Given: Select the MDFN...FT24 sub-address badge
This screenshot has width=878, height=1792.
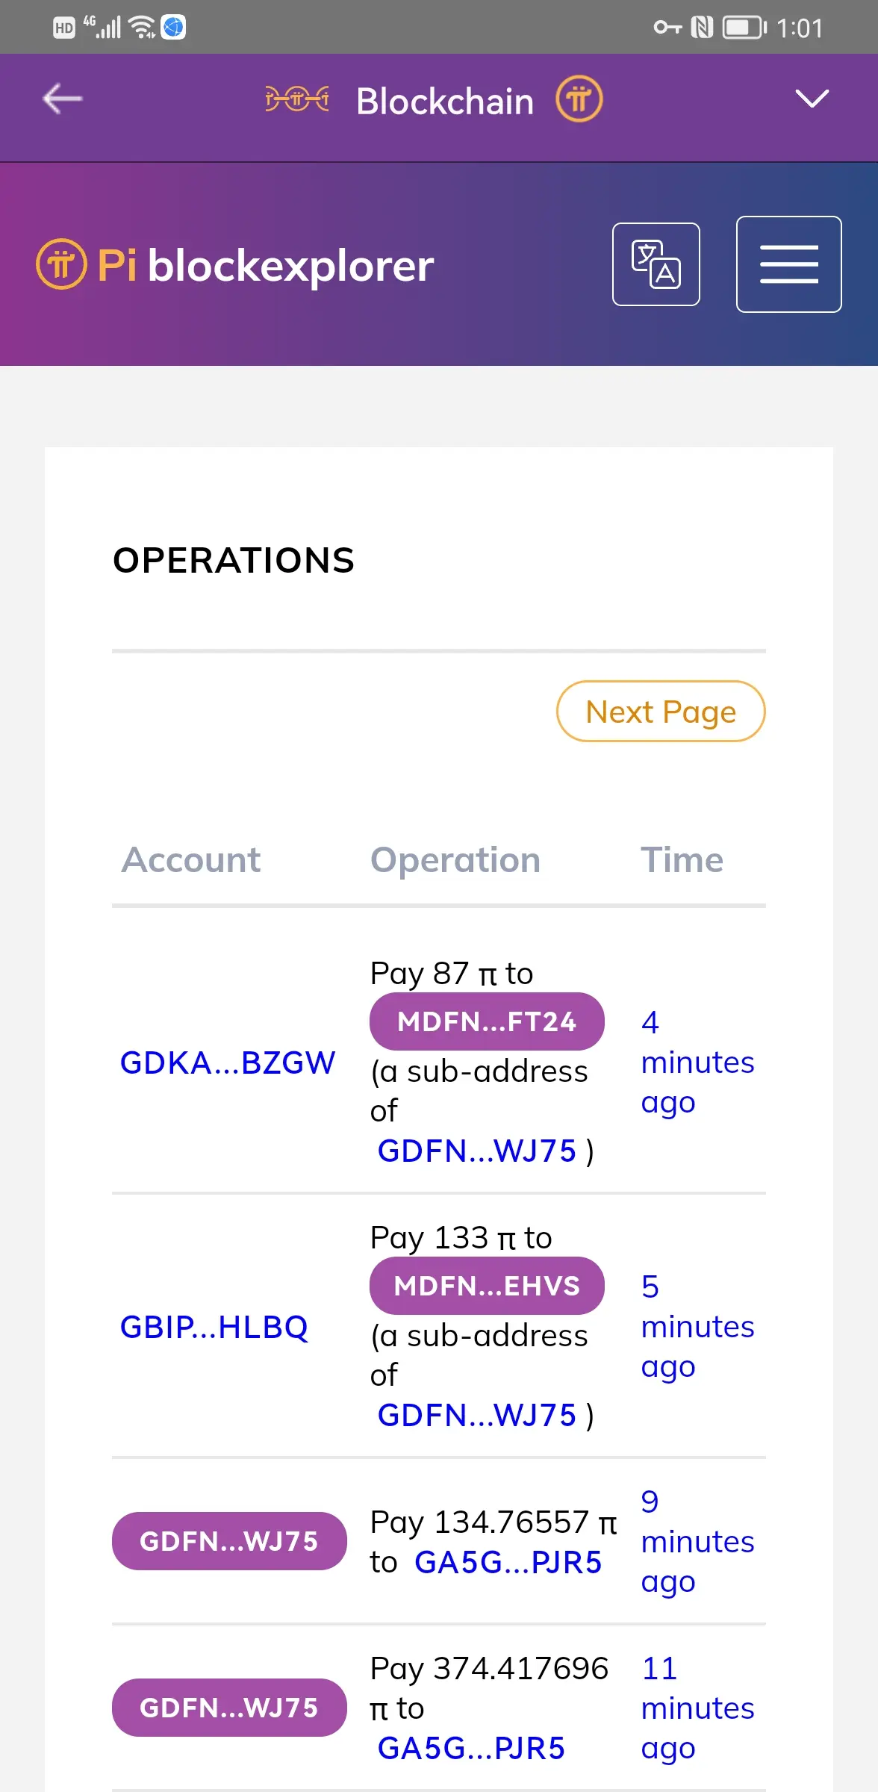Looking at the screenshot, I should [487, 1021].
